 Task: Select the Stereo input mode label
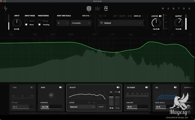tap(32, 21)
